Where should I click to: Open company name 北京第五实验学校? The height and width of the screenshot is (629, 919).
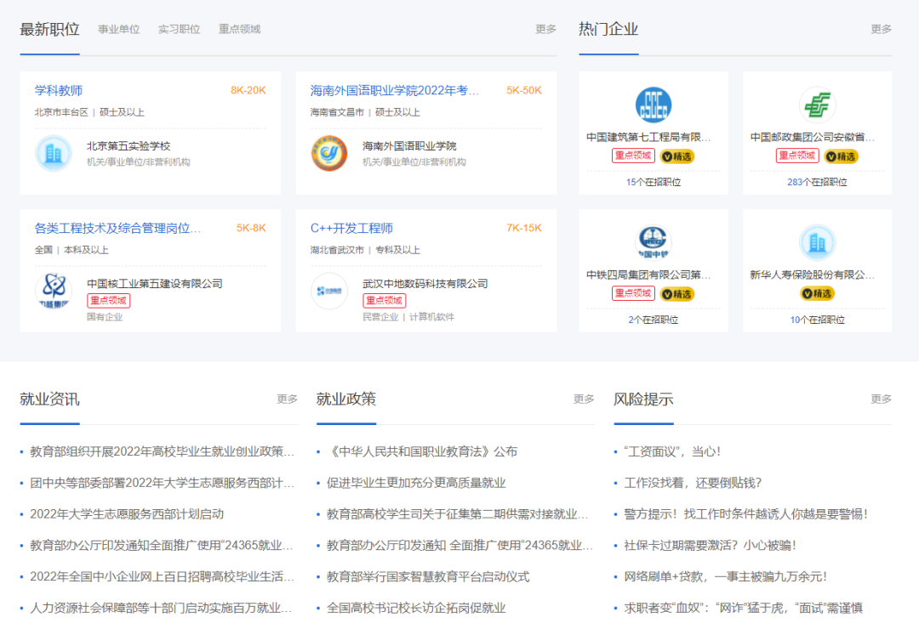tap(129, 146)
